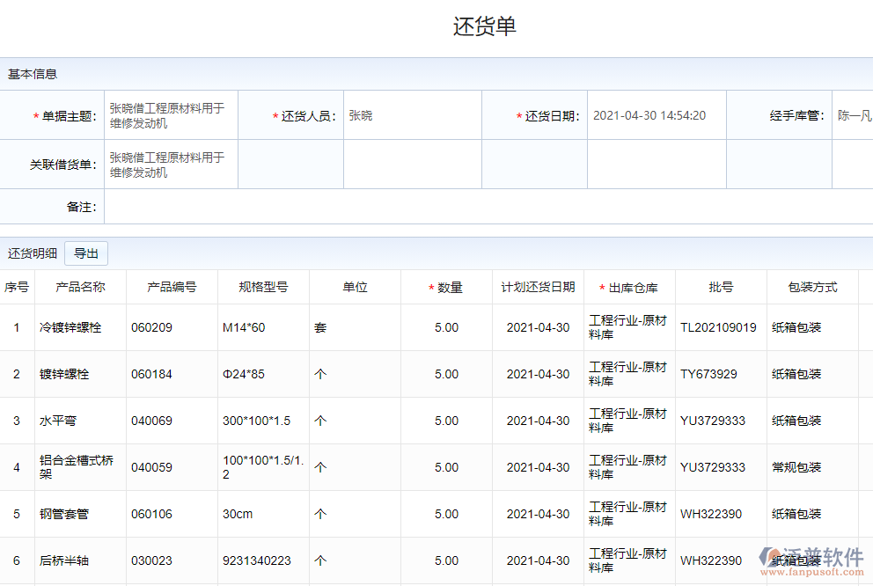Click product code 040069 for 水平弯
The width and height of the screenshot is (873, 586).
click(152, 421)
